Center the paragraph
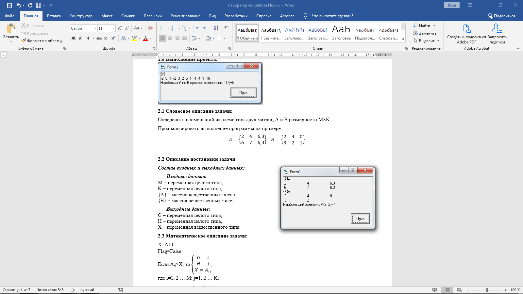 pos(170,38)
